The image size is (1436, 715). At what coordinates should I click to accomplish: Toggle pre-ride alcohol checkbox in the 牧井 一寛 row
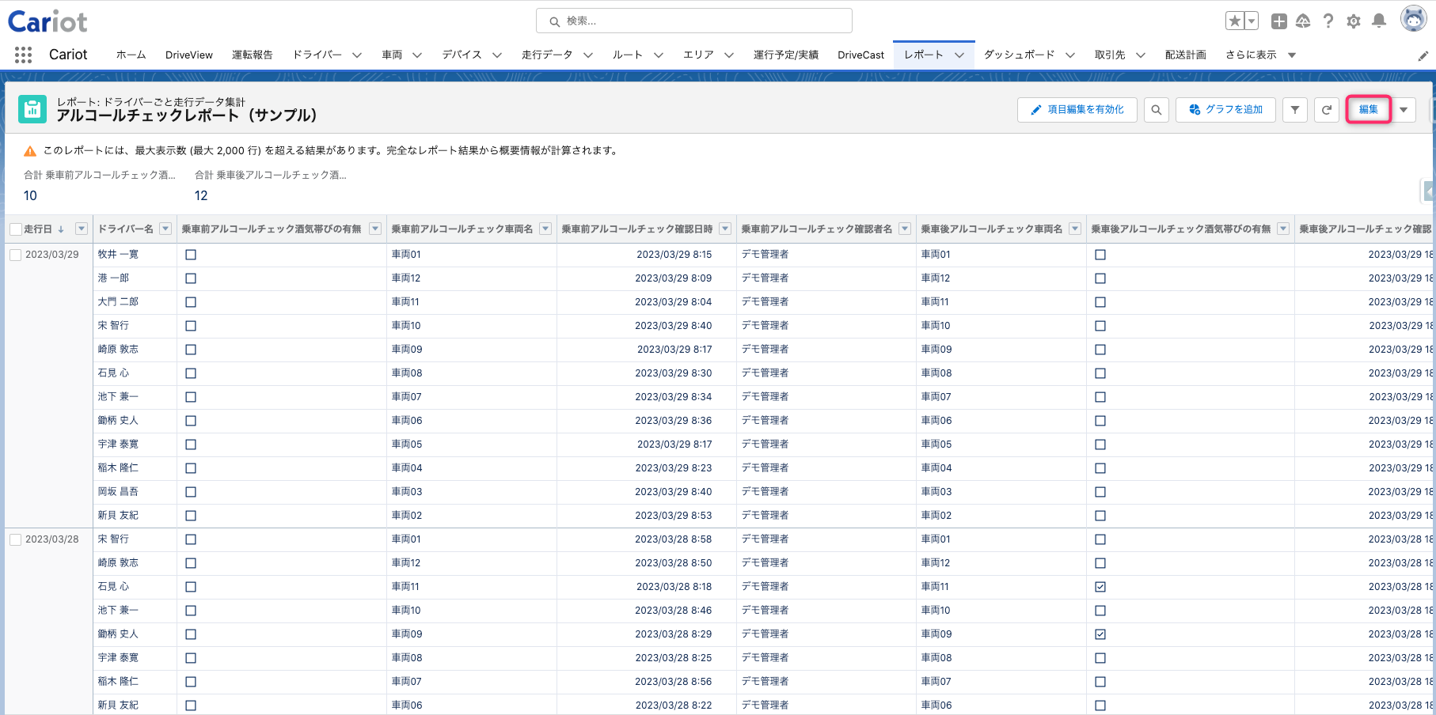click(191, 255)
